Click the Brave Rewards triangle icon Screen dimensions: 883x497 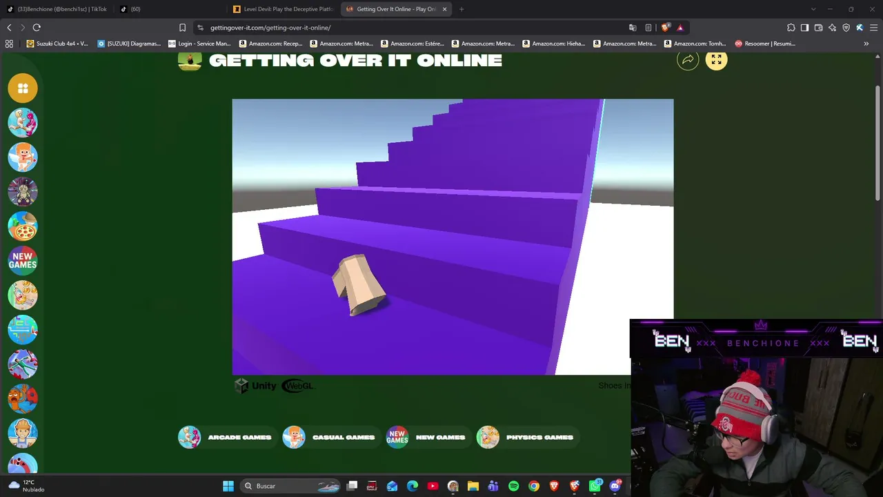pos(680,28)
